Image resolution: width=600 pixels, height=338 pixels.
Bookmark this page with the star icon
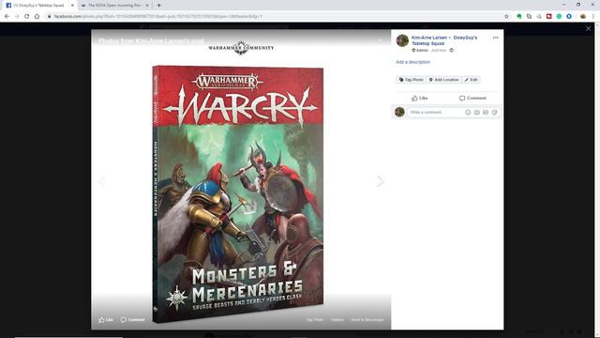coord(506,17)
